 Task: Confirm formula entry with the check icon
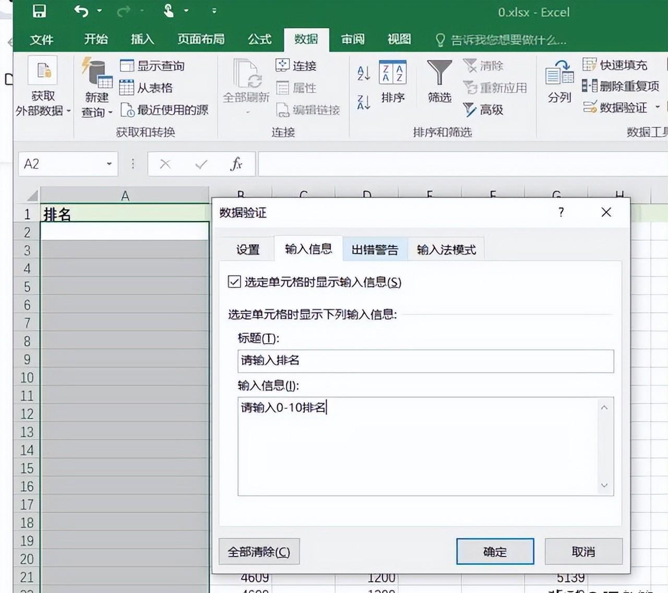201,164
